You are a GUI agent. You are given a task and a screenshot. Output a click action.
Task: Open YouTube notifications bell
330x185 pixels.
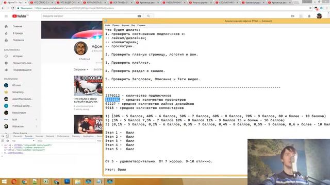point(309,16)
